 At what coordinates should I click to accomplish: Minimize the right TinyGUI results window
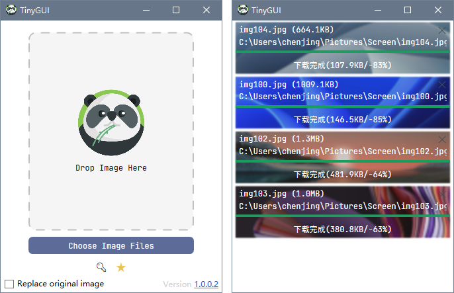tap(377, 10)
